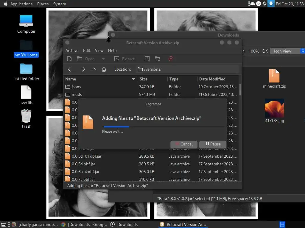This screenshot has width=305, height=228.
Task: Select the Trash desktop icon
Action: pyautogui.click(x=26, y=119)
